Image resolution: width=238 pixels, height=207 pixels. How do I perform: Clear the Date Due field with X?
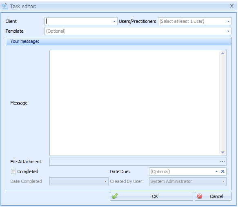[222, 171]
